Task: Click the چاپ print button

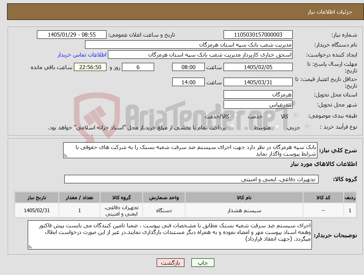Action: (203, 263)
